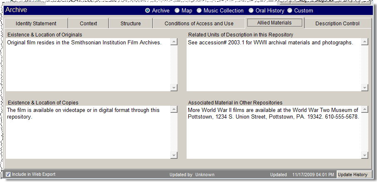Open the Identity Statement tab
Image resolution: width=377 pixels, height=182 pixels.
[x=36, y=24]
